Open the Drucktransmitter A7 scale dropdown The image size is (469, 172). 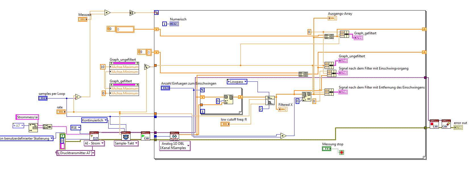76,153
